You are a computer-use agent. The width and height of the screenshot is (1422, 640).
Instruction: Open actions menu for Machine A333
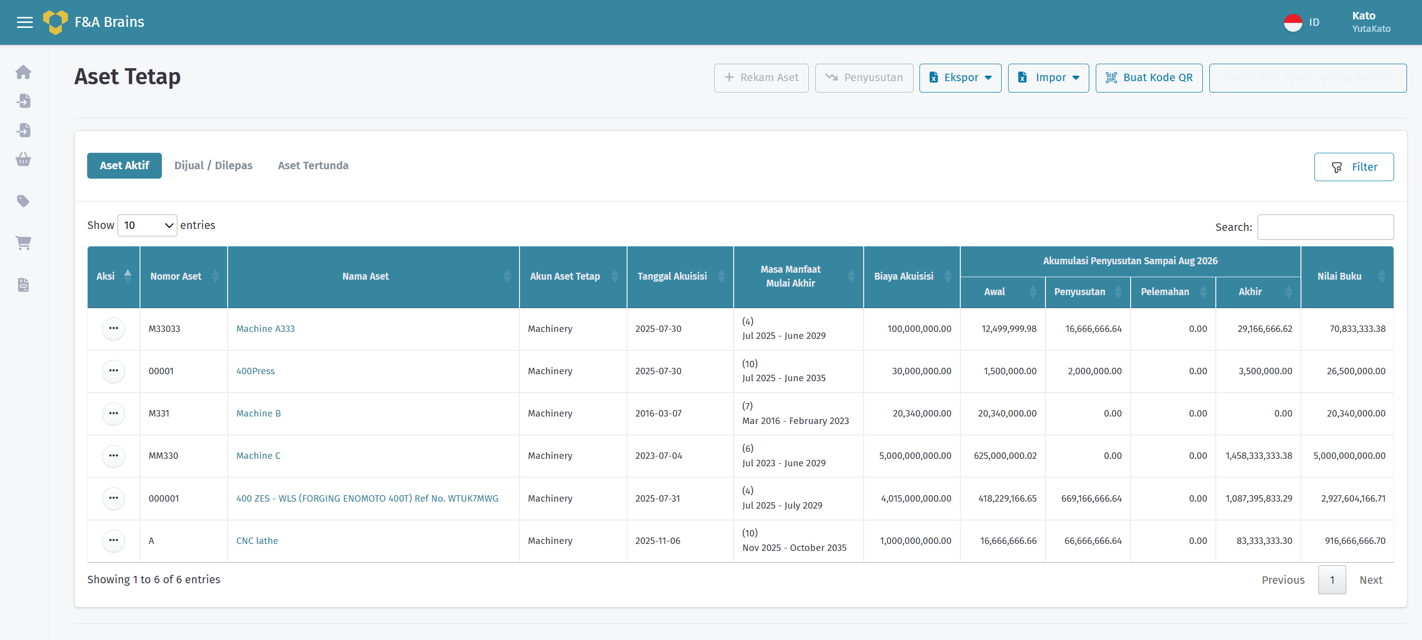[x=114, y=329]
